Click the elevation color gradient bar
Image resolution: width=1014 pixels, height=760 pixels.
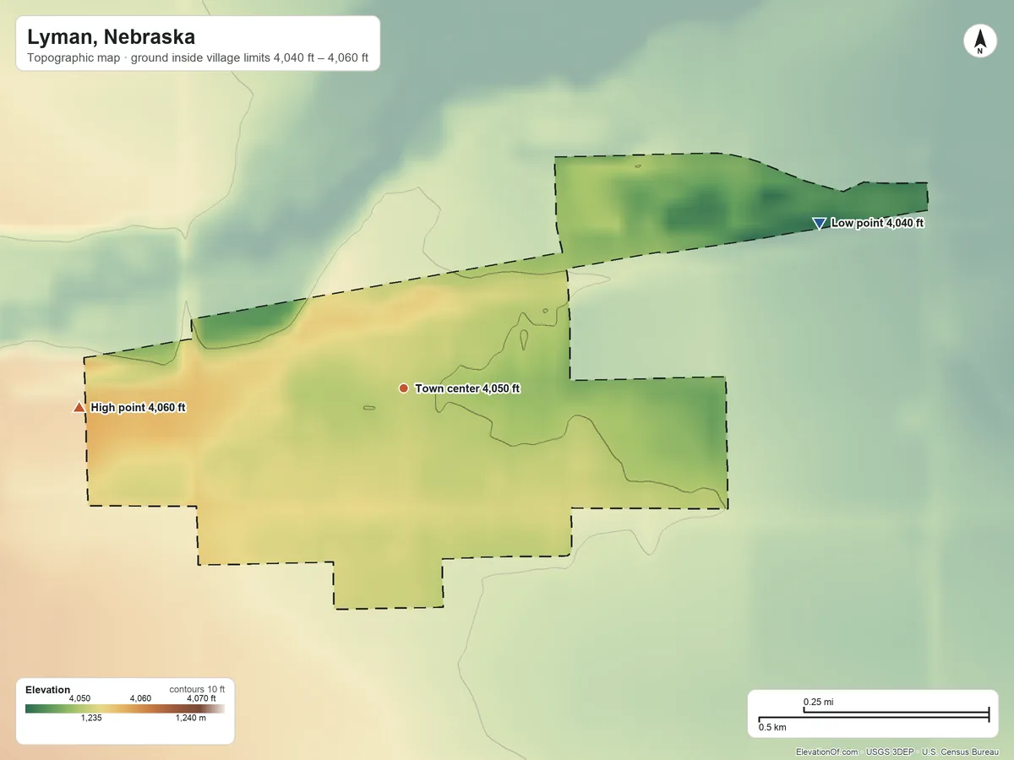[125, 709]
